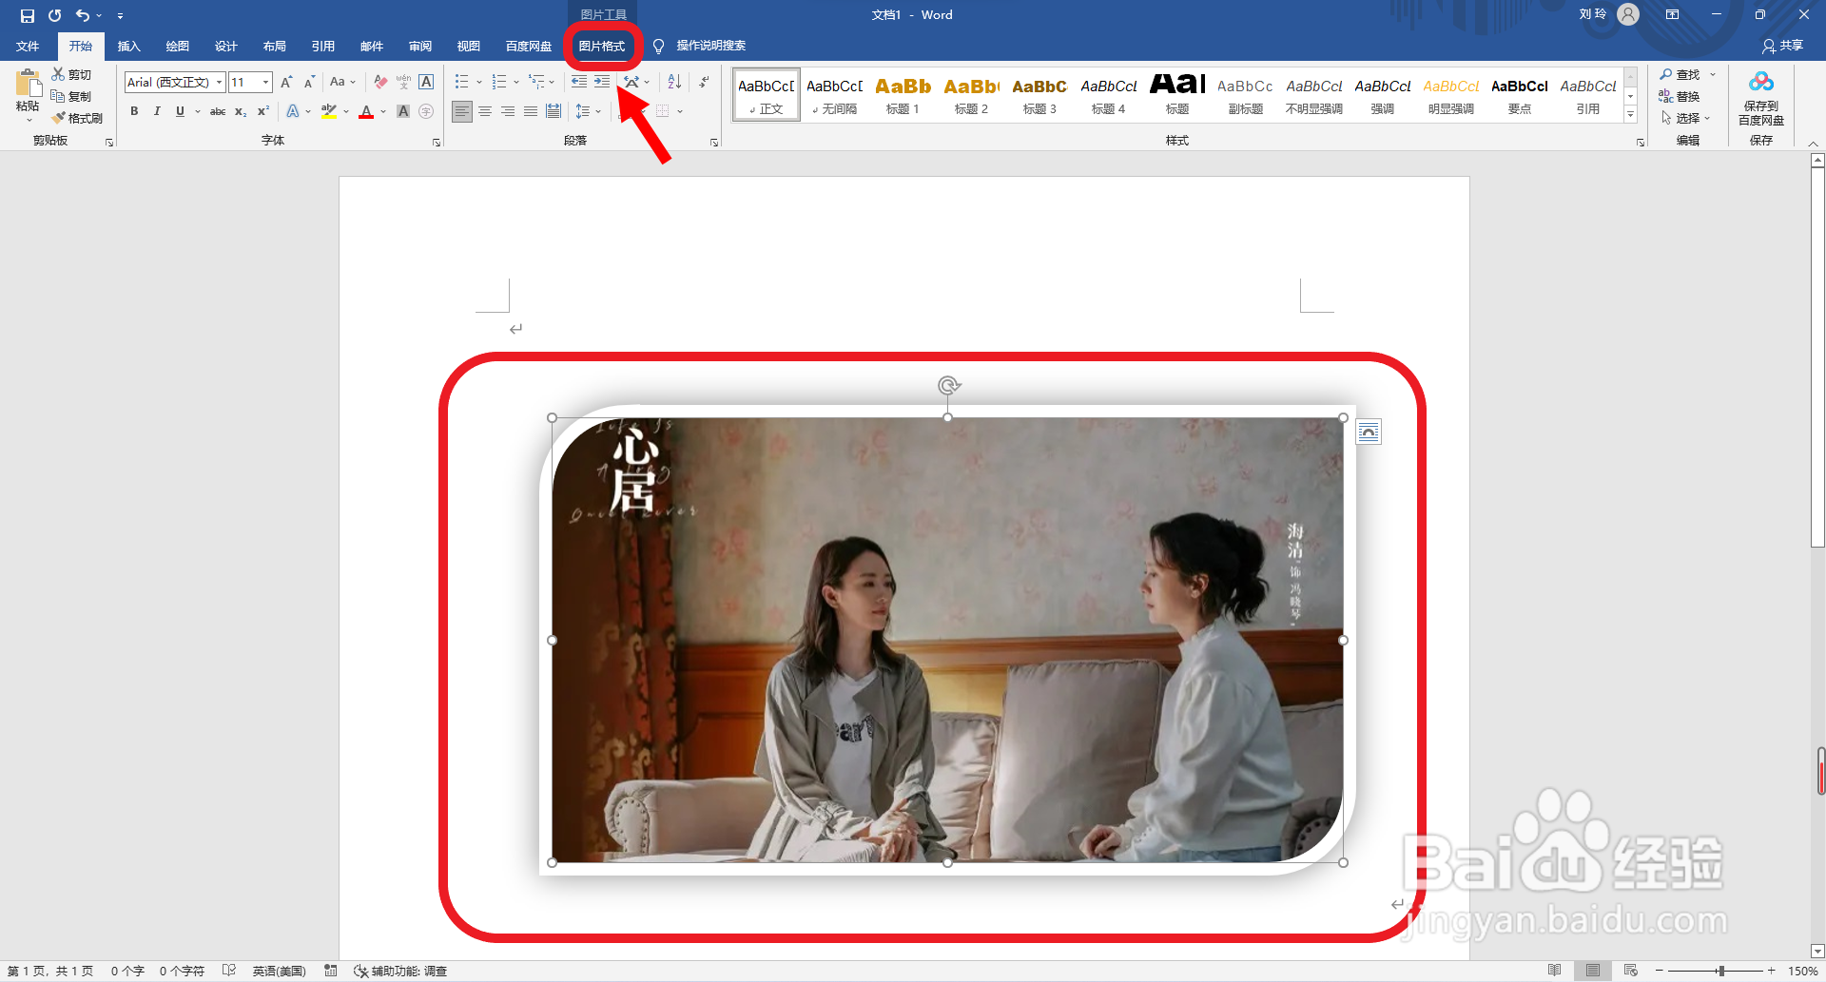Click 保存到百度网盘 button

[1761, 97]
